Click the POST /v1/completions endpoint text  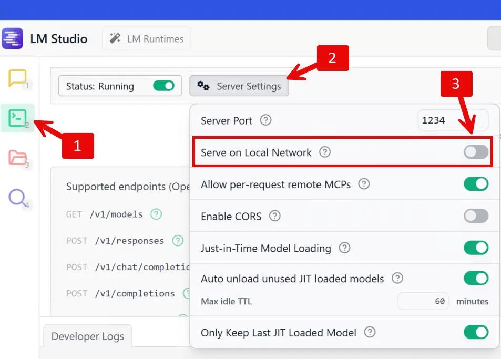point(120,293)
